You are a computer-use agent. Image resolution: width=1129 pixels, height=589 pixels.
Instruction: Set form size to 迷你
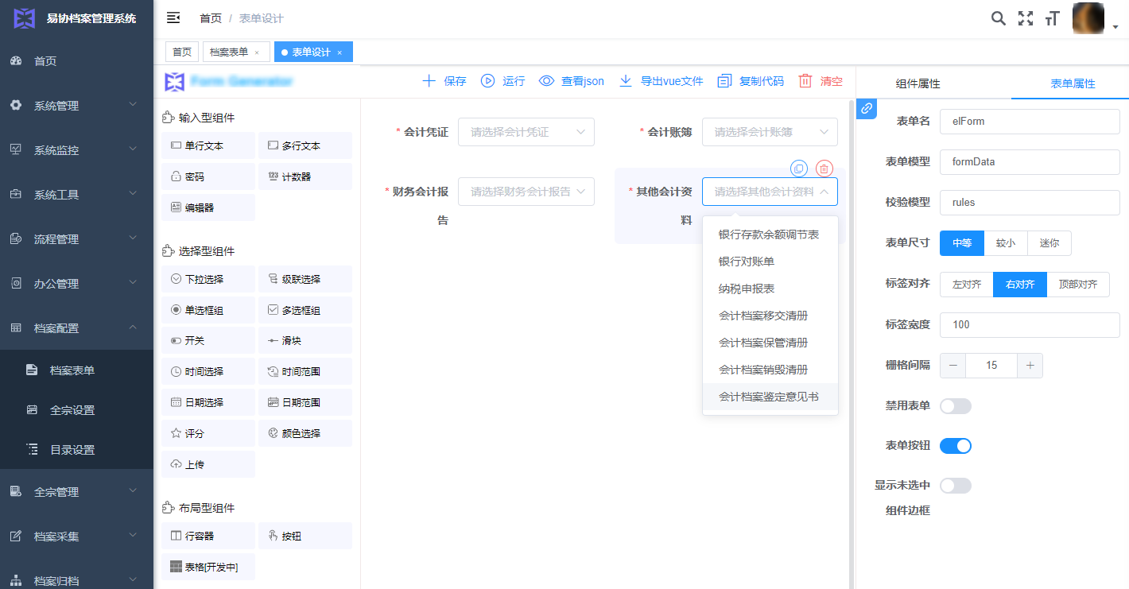click(1049, 243)
